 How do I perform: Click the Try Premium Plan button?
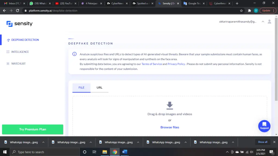pyautogui.click(x=33, y=129)
